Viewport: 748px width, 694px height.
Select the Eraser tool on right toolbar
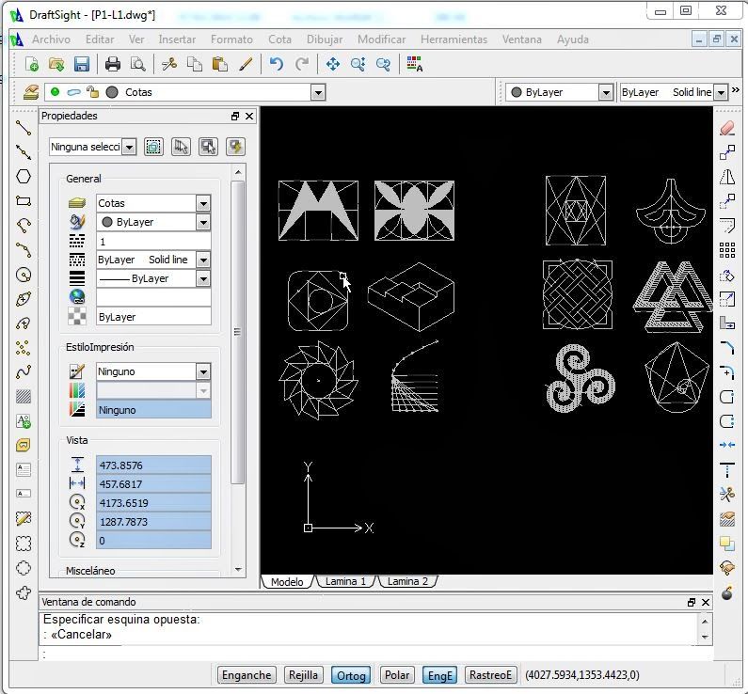tap(726, 128)
